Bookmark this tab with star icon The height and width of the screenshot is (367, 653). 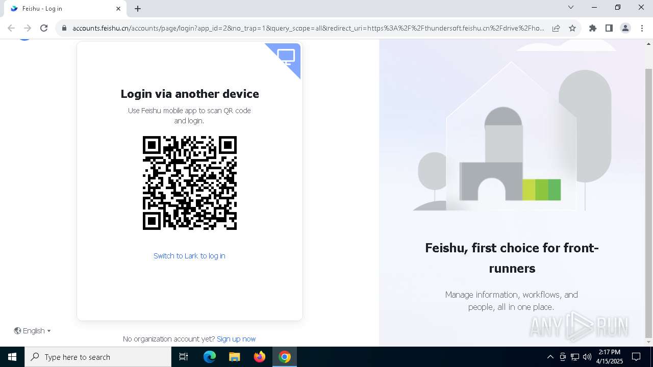click(572, 28)
